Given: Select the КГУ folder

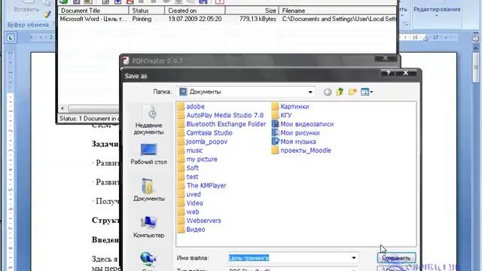Looking at the screenshot, I should pos(282,115).
